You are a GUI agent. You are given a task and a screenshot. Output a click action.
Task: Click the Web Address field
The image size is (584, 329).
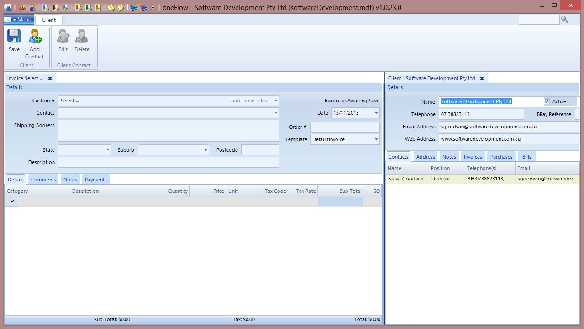coord(509,139)
